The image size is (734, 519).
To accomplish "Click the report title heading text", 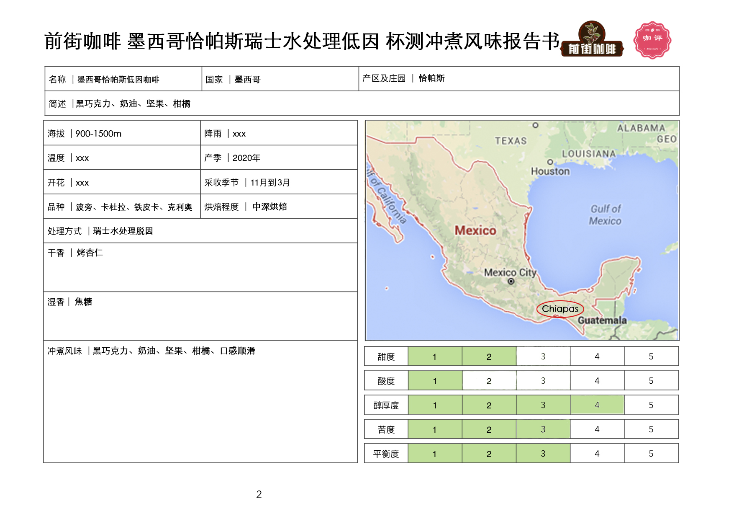I will pos(302,41).
